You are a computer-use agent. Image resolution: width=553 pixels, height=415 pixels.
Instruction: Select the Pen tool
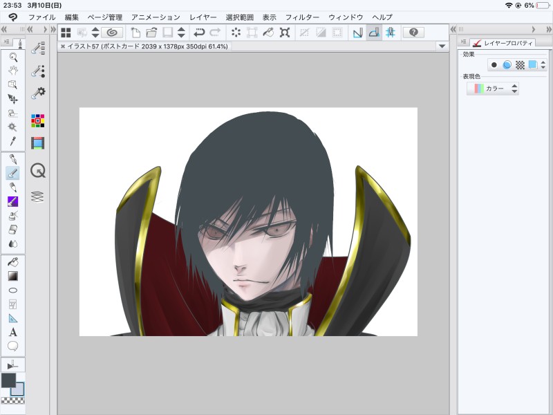[13, 159]
